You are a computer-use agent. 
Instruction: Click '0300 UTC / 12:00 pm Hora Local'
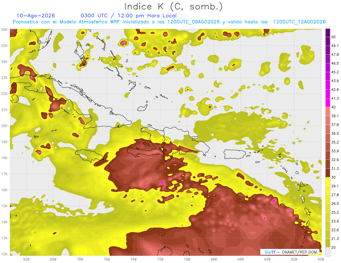[129, 16]
